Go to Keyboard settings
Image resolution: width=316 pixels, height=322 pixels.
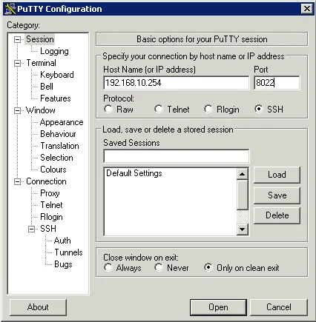(x=57, y=75)
